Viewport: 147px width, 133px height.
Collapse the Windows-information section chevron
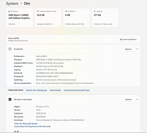(x=137, y=99)
